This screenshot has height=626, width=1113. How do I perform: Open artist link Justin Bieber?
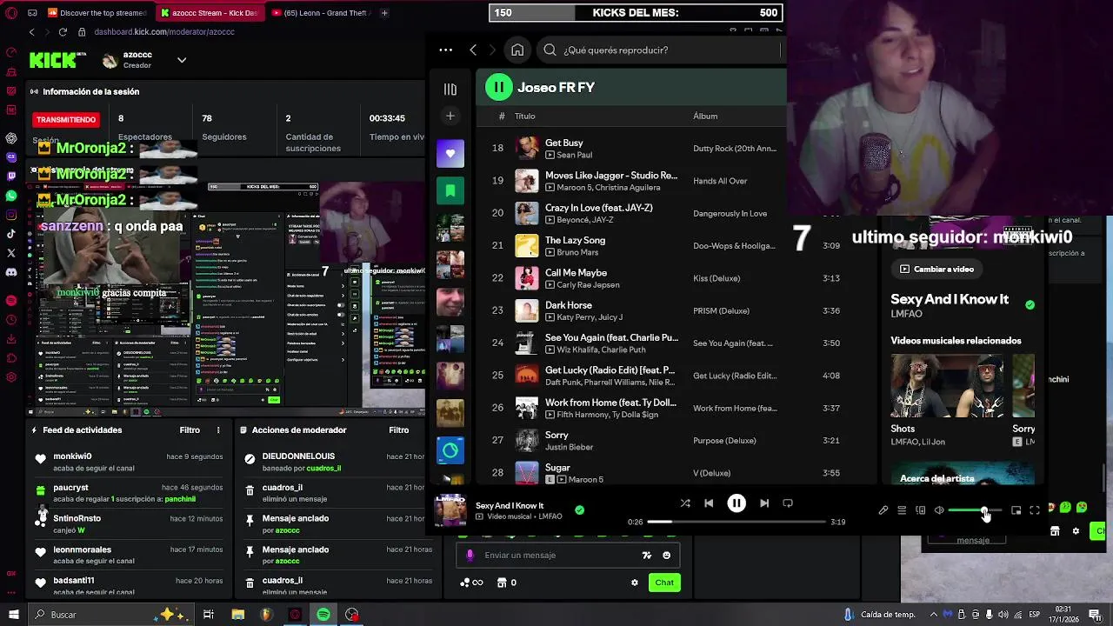point(569,447)
